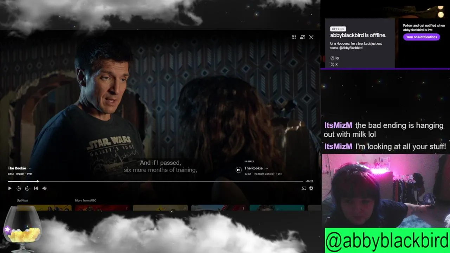Screen dimensions: 450x253
Task: Switch to picture-in-picture mode
Action: point(303,37)
